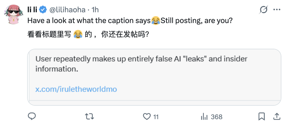This screenshot has width=286, height=125.
Task: Click the laughing emoji in the Chinese text
Action: [x=78, y=34]
